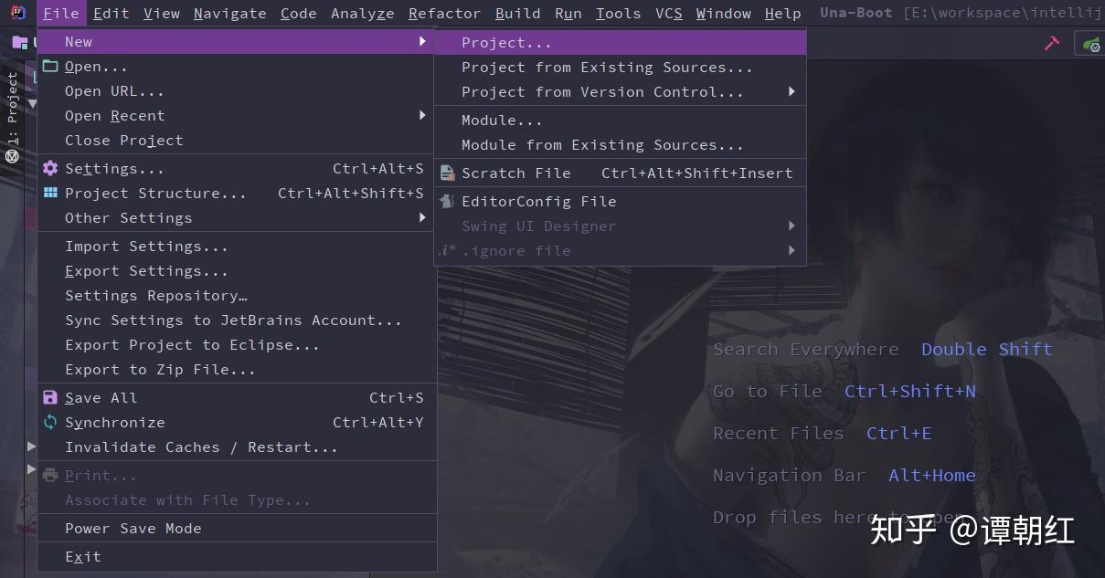Click the Save All disk icon
1105x578 pixels.
tap(49, 397)
